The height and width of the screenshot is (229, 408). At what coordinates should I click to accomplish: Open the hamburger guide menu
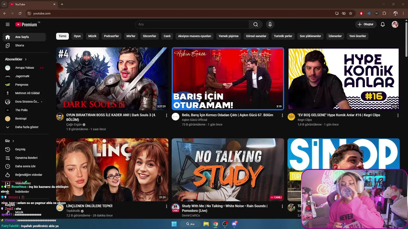8,24
